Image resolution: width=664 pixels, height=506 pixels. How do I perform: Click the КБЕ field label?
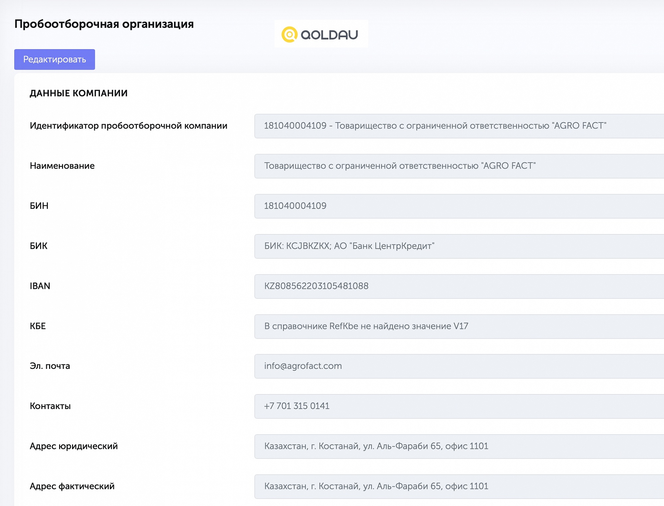point(38,326)
